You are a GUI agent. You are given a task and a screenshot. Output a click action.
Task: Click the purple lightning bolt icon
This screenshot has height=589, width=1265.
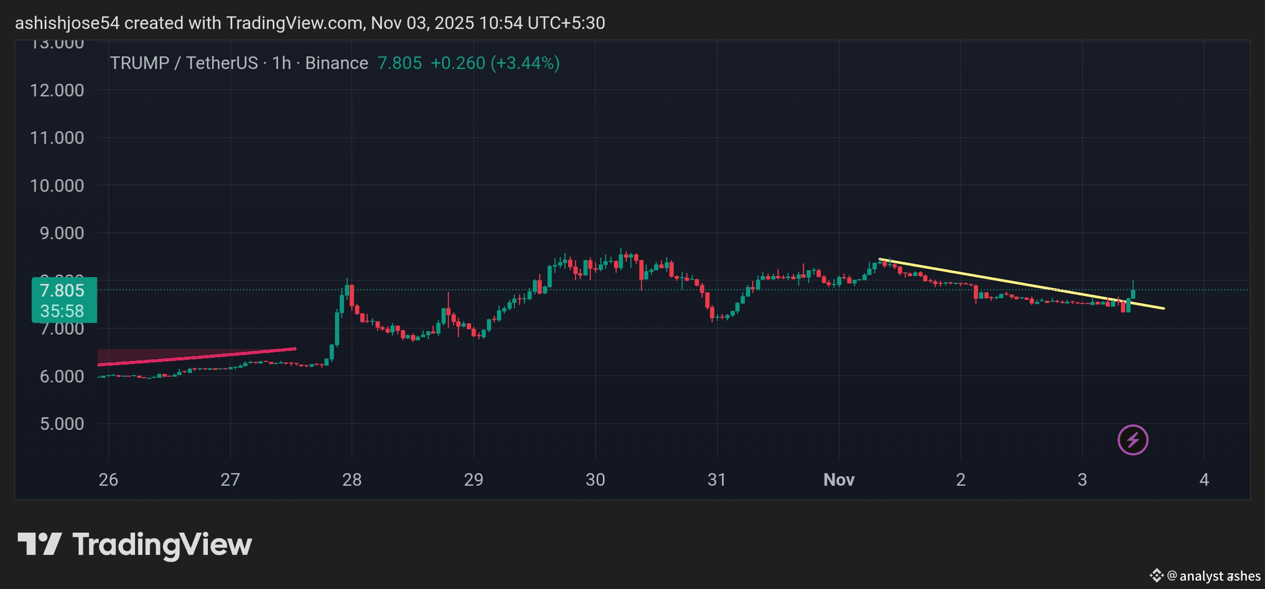(x=1133, y=440)
